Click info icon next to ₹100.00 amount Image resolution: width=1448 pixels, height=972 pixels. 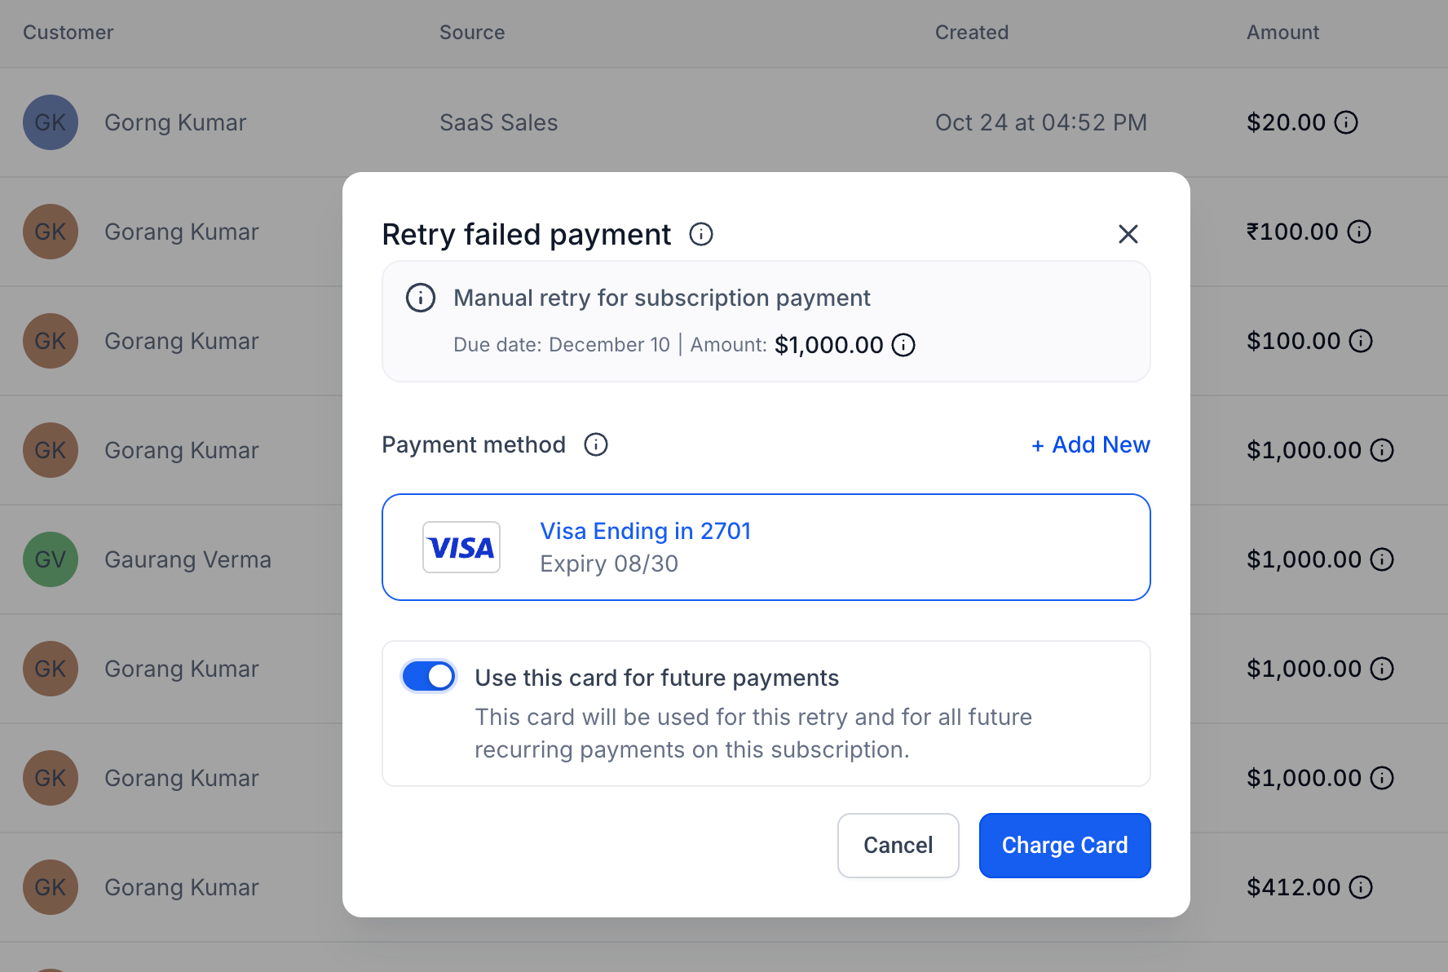coord(1359,232)
